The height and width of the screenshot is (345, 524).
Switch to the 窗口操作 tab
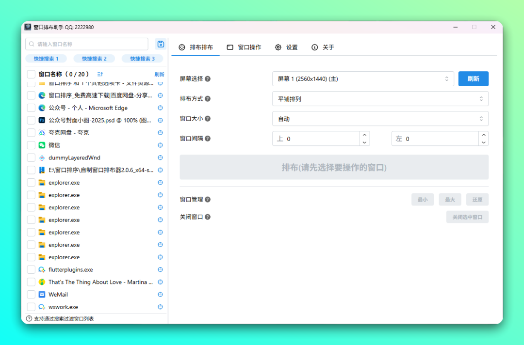(x=244, y=47)
